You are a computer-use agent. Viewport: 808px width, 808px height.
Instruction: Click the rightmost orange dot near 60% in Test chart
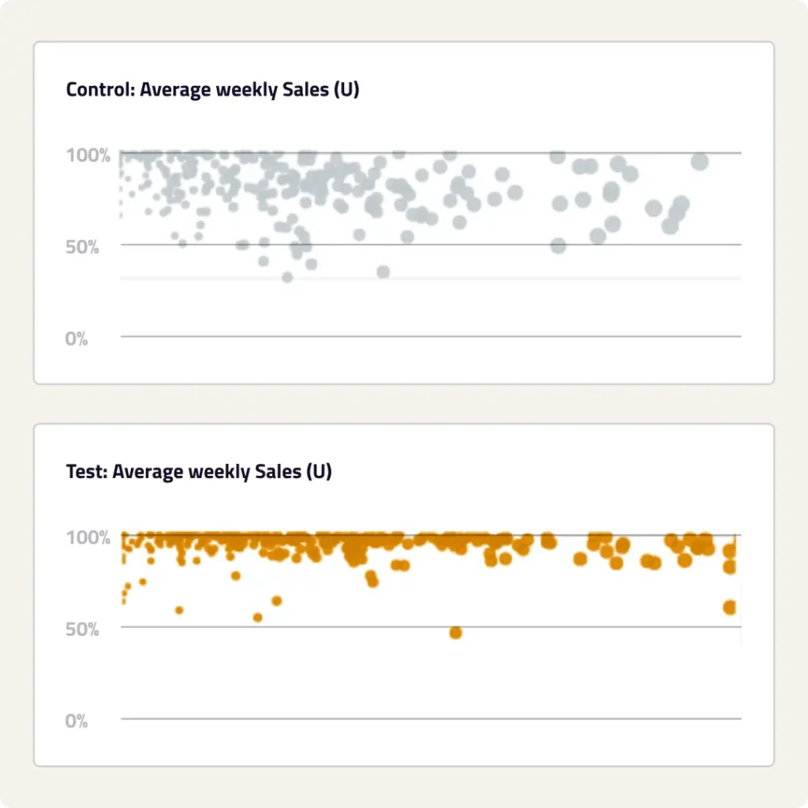coord(729,607)
